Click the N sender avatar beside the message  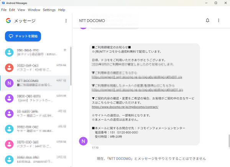click(83, 141)
